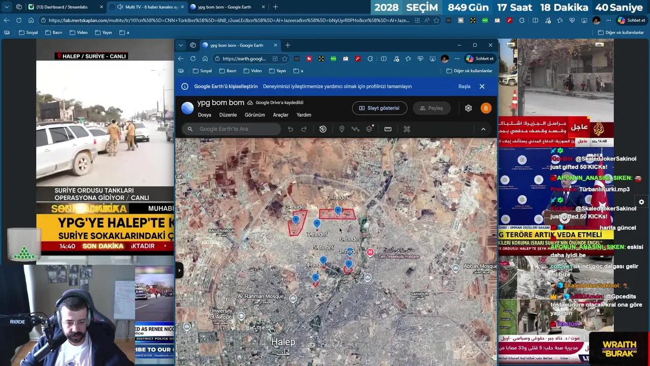Open tab search dropdown in front browser window

click(181, 45)
